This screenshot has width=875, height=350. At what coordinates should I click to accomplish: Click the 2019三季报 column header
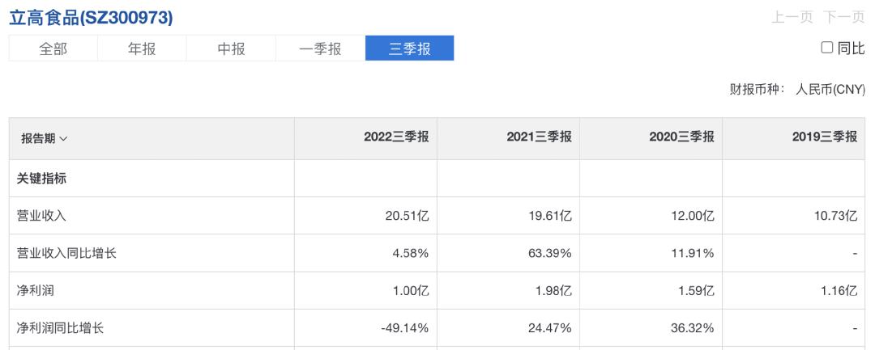pos(824,138)
